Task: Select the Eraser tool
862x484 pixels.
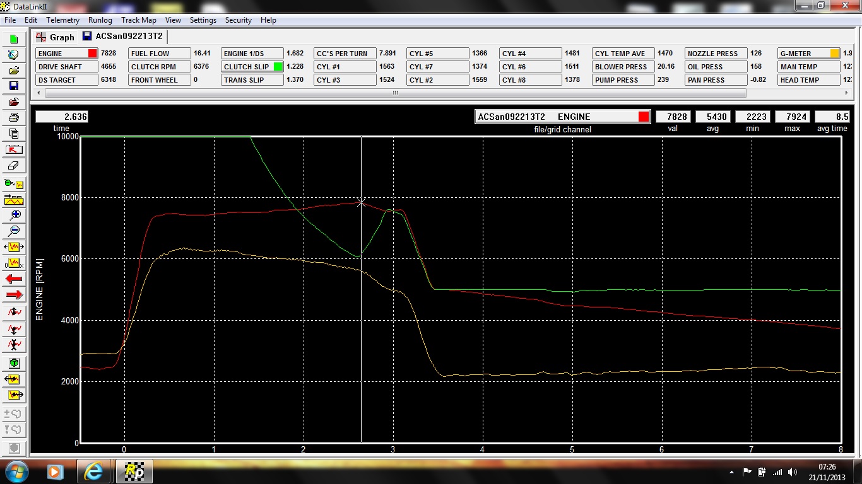Action: pyautogui.click(x=14, y=166)
